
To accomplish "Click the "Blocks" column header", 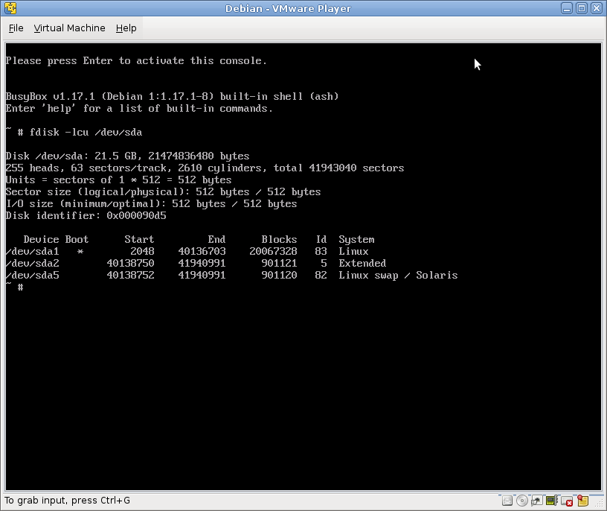I will pyautogui.click(x=279, y=239).
